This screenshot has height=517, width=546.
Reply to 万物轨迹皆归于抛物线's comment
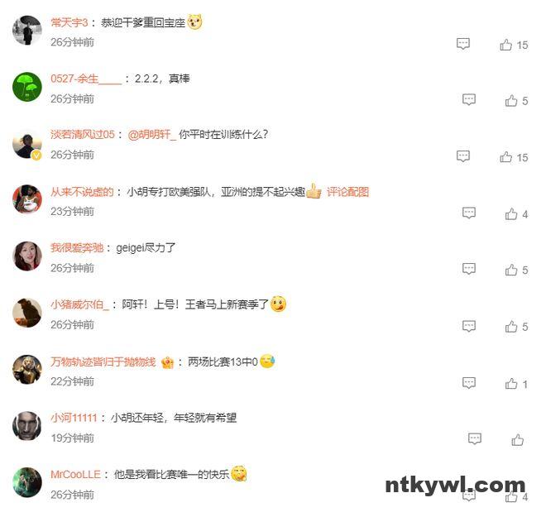[x=469, y=383]
